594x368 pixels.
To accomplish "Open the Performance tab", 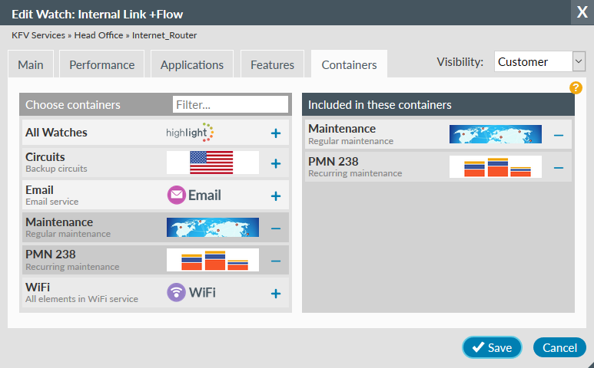I will coord(101,65).
